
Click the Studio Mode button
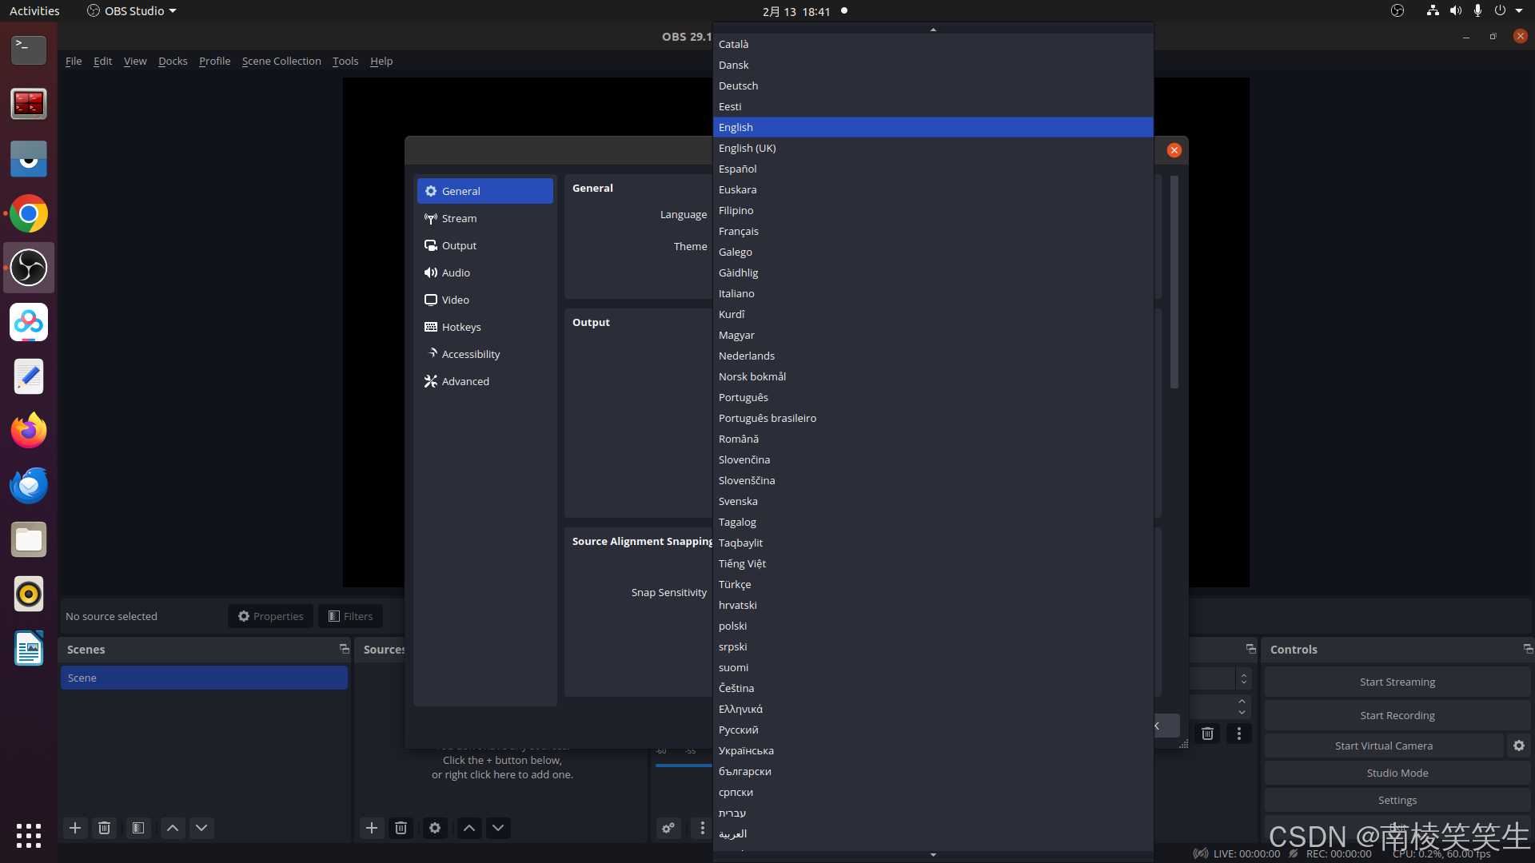[x=1397, y=773]
